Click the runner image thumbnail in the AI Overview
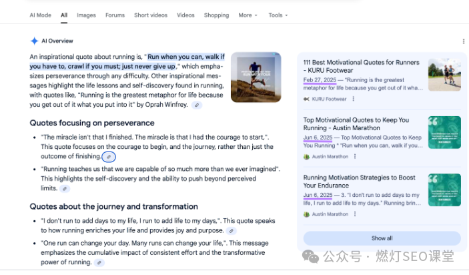This screenshot has width=469, height=275. pyautogui.click(x=256, y=77)
